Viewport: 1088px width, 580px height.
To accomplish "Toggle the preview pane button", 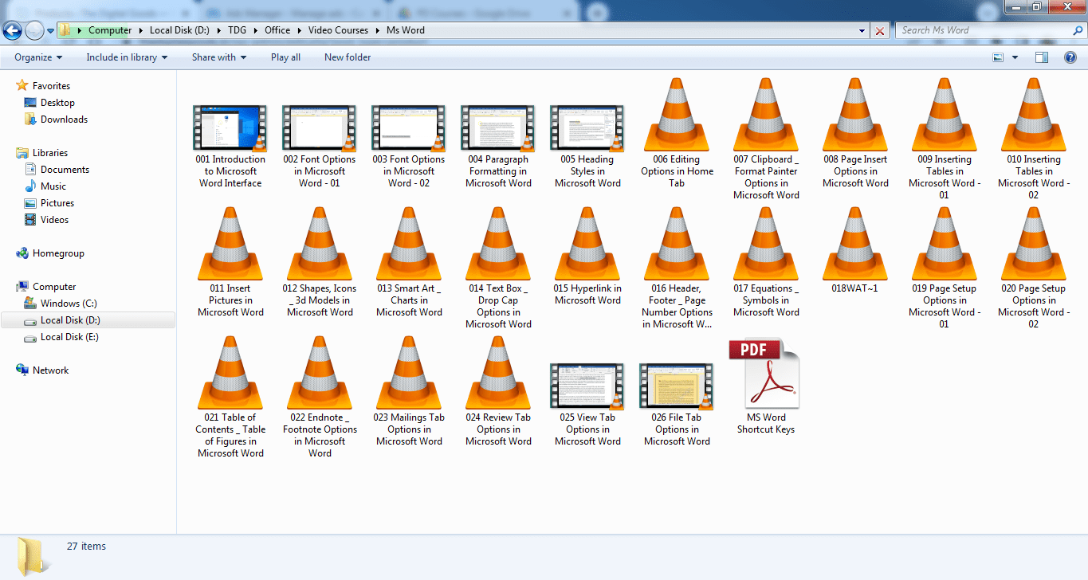I will [x=1042, y=57].
